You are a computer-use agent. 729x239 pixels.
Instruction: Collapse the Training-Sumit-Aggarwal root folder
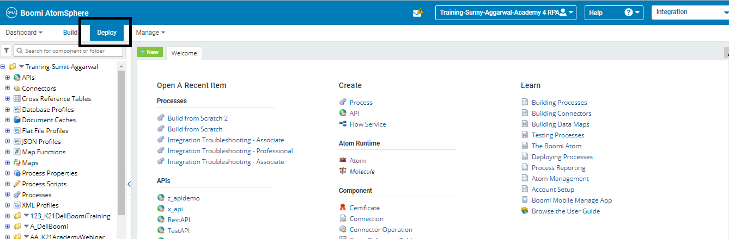[3, 67]
